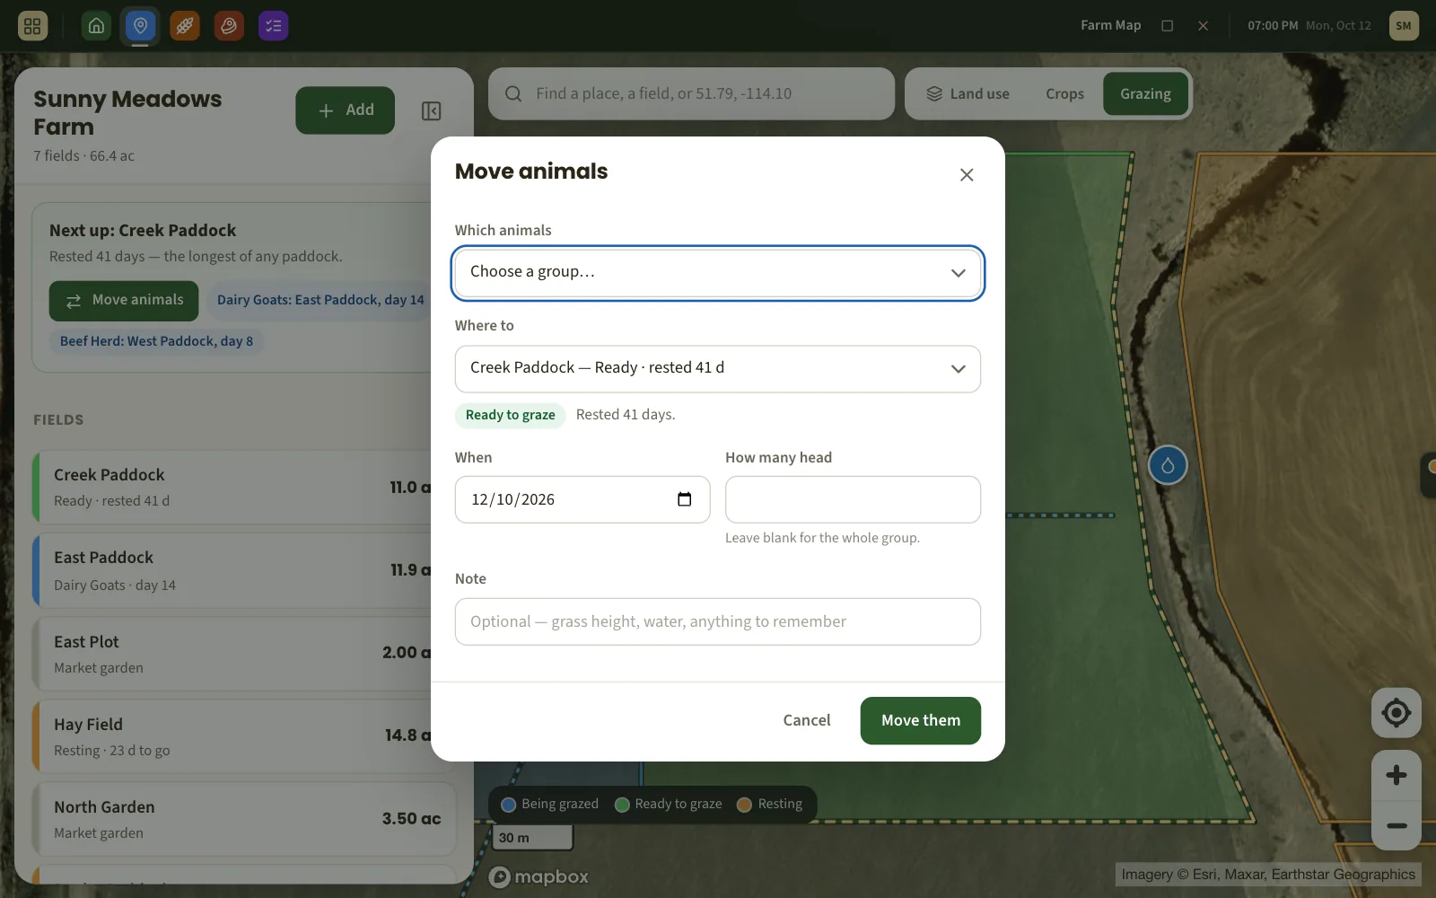Cancel the Move animals dialog
This screenshot has height=898, width=1436.
(x=807, y=720)
